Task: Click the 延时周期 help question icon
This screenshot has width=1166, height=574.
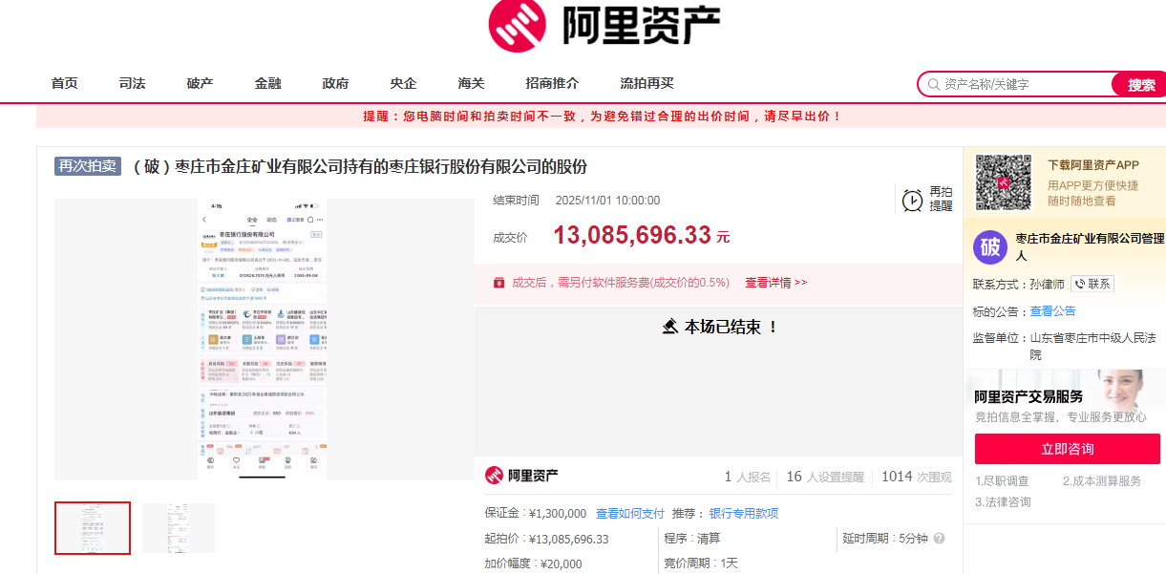Action: point(939,539)
